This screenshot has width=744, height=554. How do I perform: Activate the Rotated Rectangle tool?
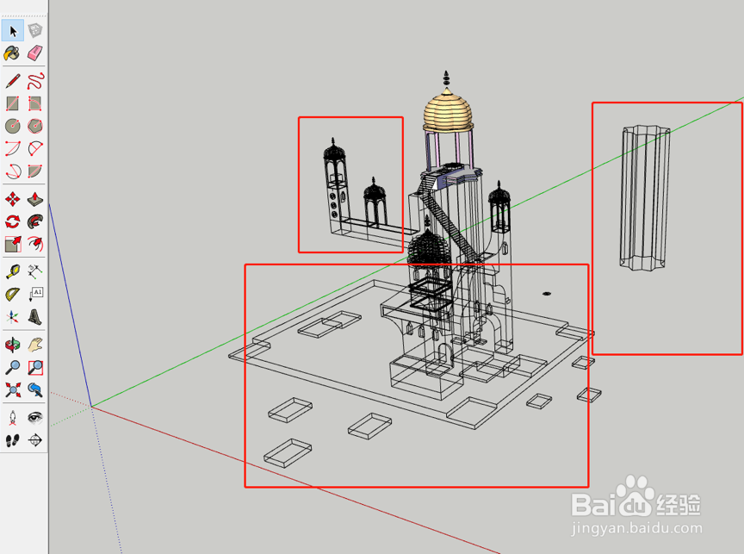pyautogui.click(x=35, y=103)
